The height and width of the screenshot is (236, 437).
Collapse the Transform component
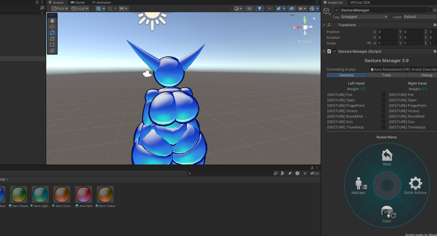[324, 25]
